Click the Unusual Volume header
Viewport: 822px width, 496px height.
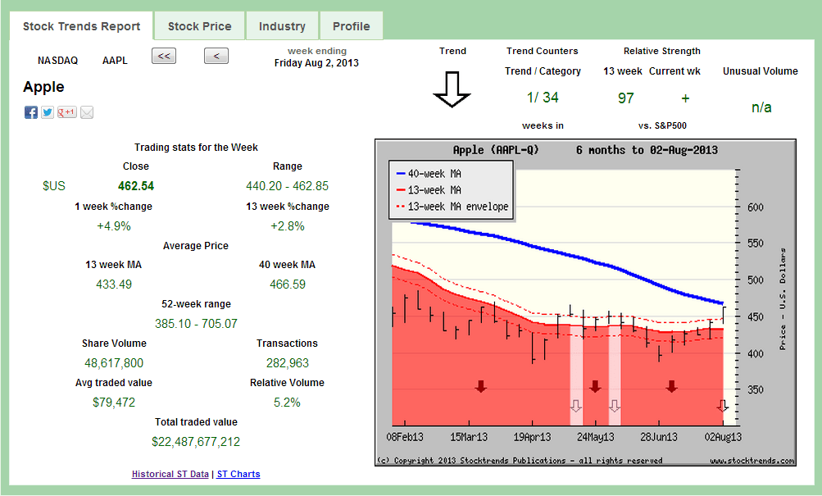761,71
